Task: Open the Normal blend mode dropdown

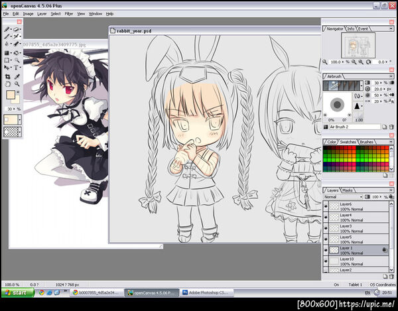Action: point(343,197)
